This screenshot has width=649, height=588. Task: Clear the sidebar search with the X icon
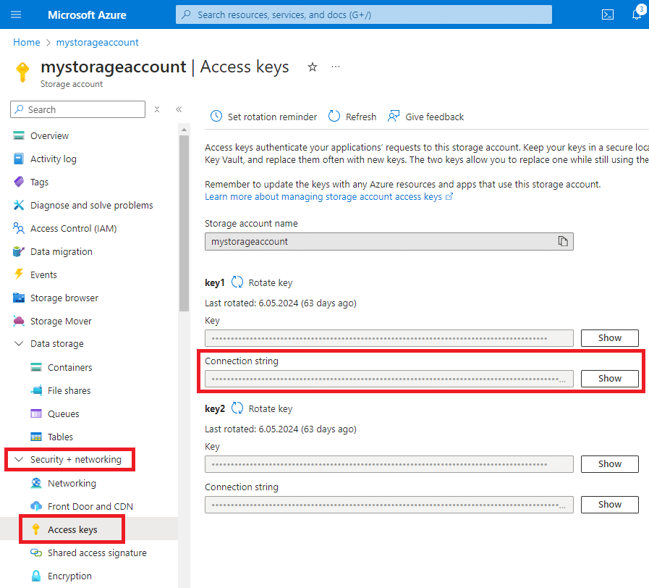[x=157, y=109]
